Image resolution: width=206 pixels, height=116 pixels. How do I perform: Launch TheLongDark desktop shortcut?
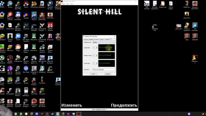10,91
